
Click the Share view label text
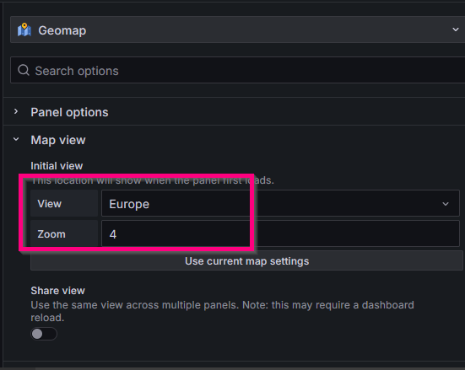(x=58, y=291)
